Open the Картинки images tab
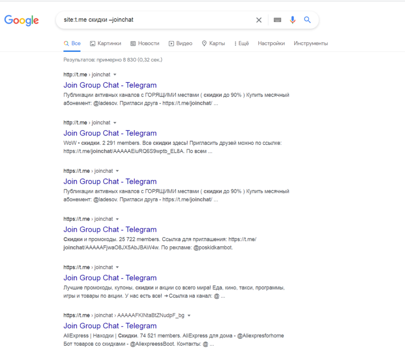 pos(105,43)
